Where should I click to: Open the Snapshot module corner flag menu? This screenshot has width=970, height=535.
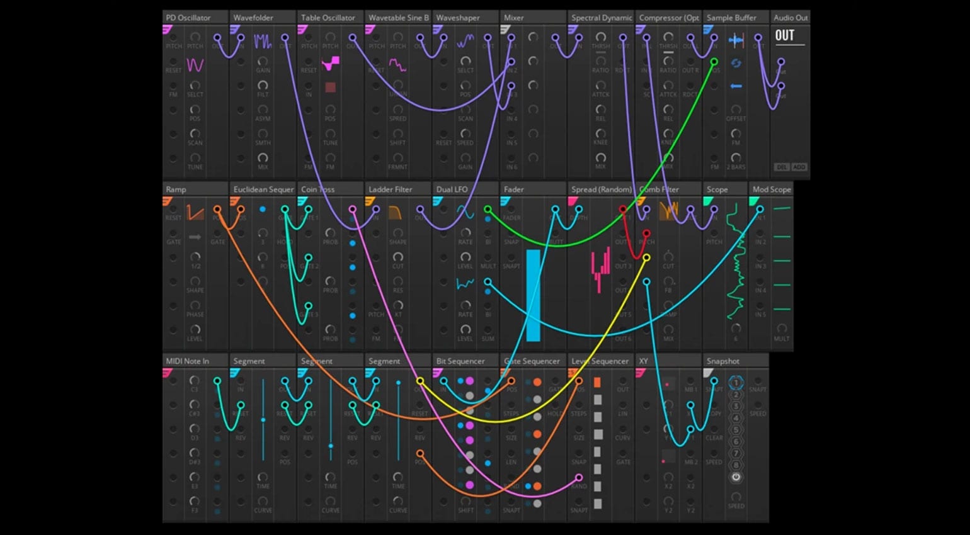708,373
